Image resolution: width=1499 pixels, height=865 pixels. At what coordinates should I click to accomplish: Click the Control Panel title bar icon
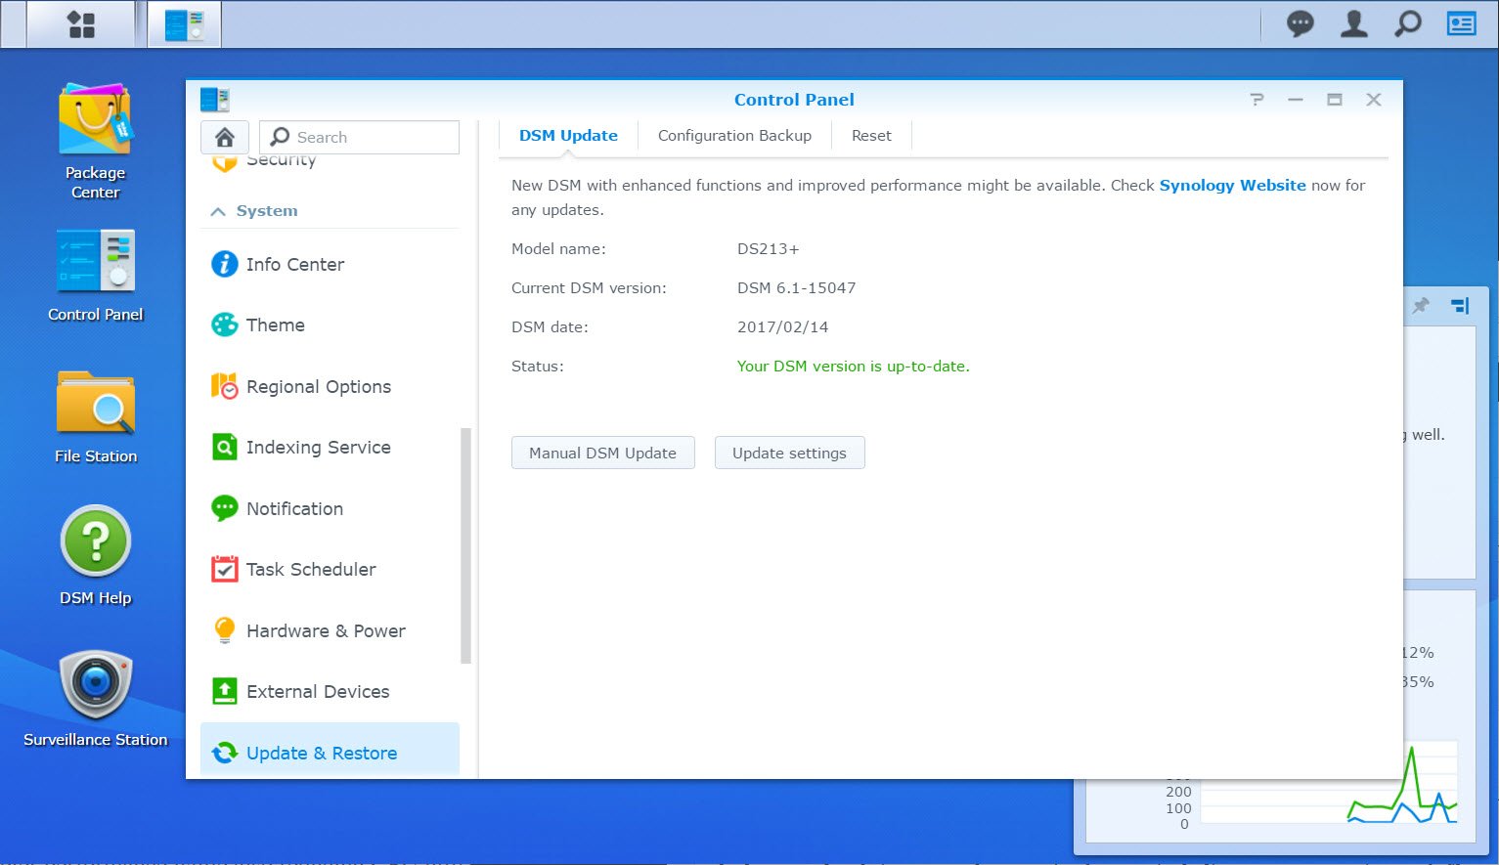coord(214,100)
